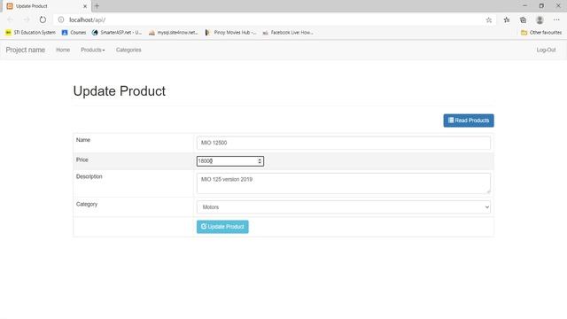Viewport: 567px width, 319px height.
Task: Click the Price number field
Action: tap(230, 161)
